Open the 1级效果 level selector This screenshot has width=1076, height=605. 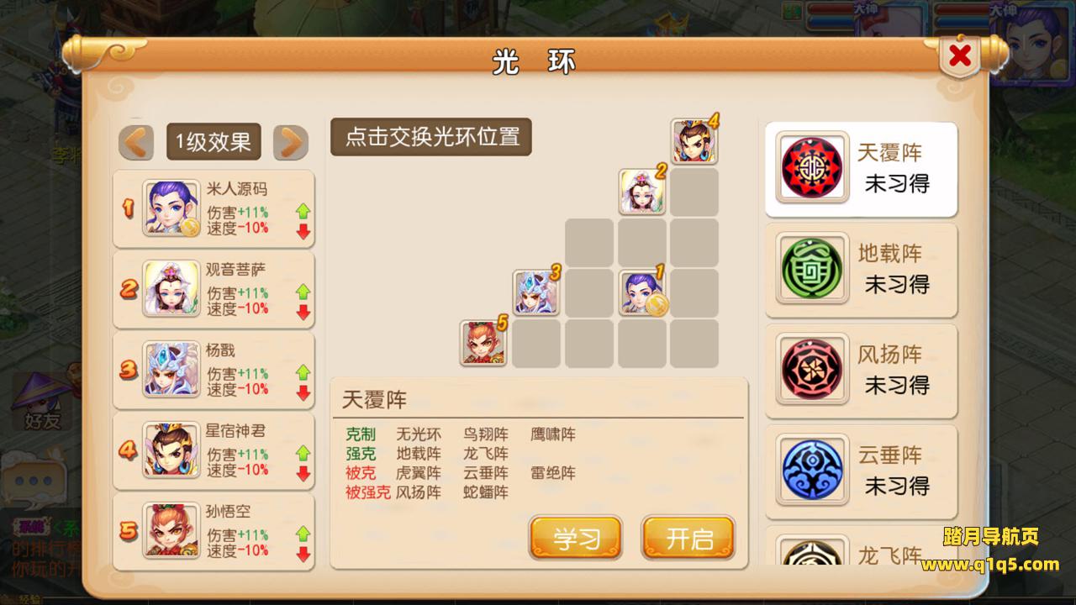coord(214,143)
